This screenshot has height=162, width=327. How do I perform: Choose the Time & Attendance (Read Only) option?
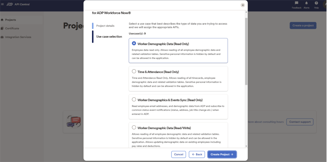pos(134,71)
